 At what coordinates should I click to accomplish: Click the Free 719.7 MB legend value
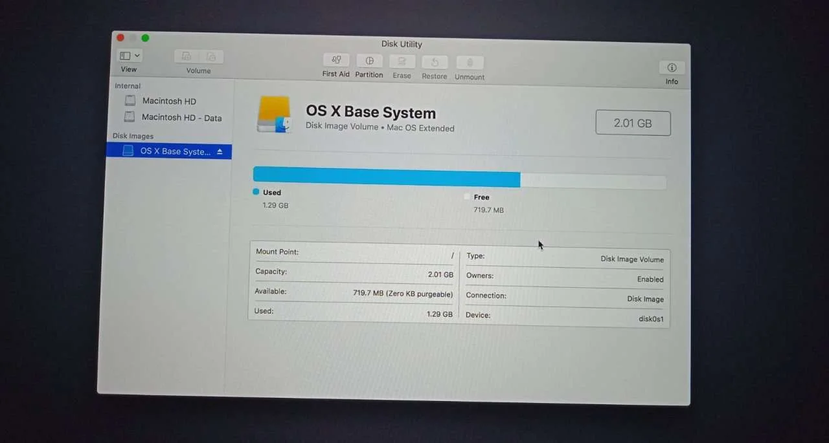pyautogui.click(x=488, y=210)
